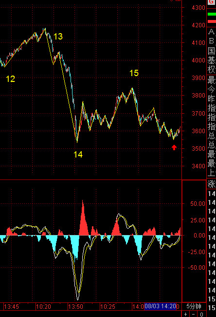Click the red G icon
Image resolution: width=216 pixels, height=317 pixels.
tap(211, 2)
